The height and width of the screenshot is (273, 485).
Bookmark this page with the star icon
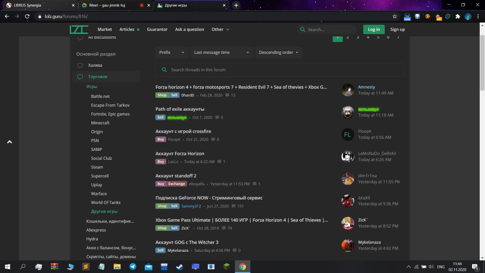pyautogui.click(x=394, y=16)
